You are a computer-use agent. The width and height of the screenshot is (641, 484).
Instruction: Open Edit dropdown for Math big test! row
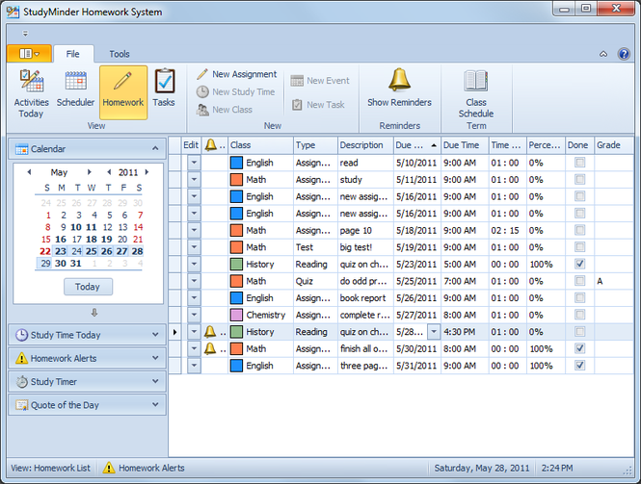(x=194, y=247)
